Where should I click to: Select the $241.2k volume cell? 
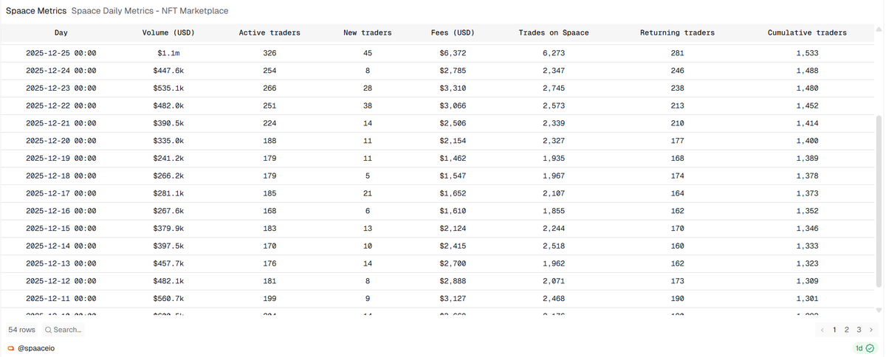click(x=168, y=159)
